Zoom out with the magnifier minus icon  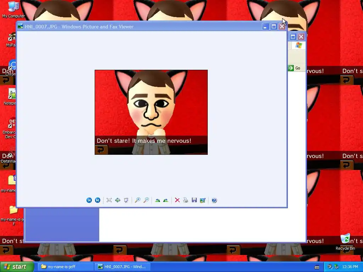click(146, 200)
